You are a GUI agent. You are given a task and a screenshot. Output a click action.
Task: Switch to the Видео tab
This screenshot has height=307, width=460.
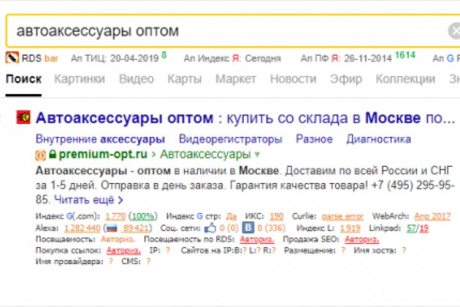coord(137,79)
